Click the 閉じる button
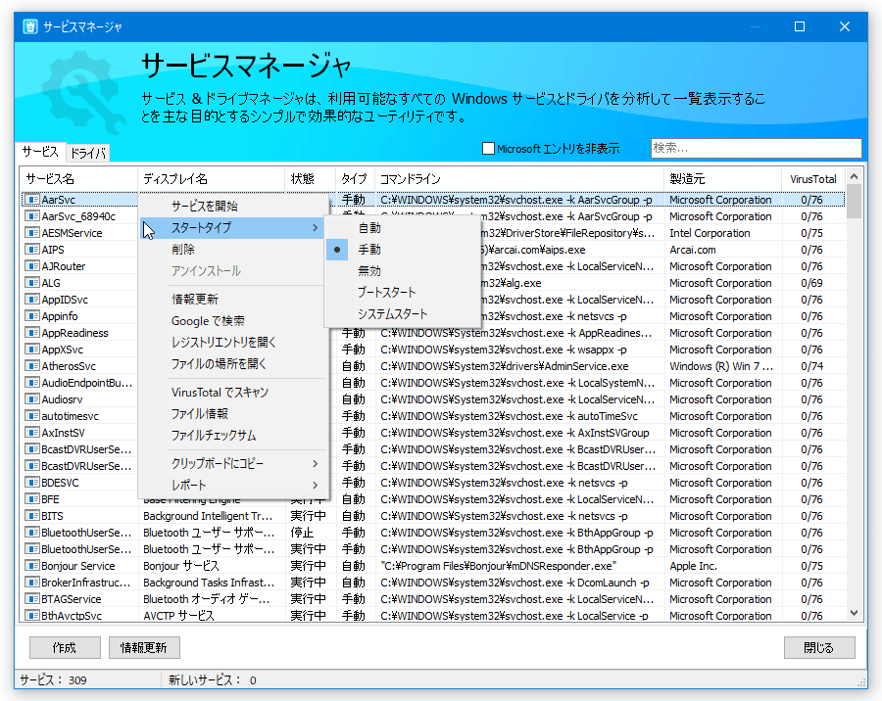882x701 pixels. (819, 647)
